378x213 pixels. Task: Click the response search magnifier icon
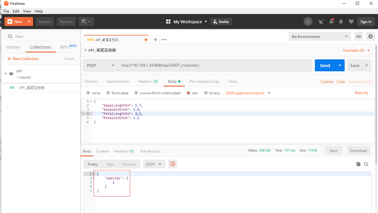click(366, 164)
